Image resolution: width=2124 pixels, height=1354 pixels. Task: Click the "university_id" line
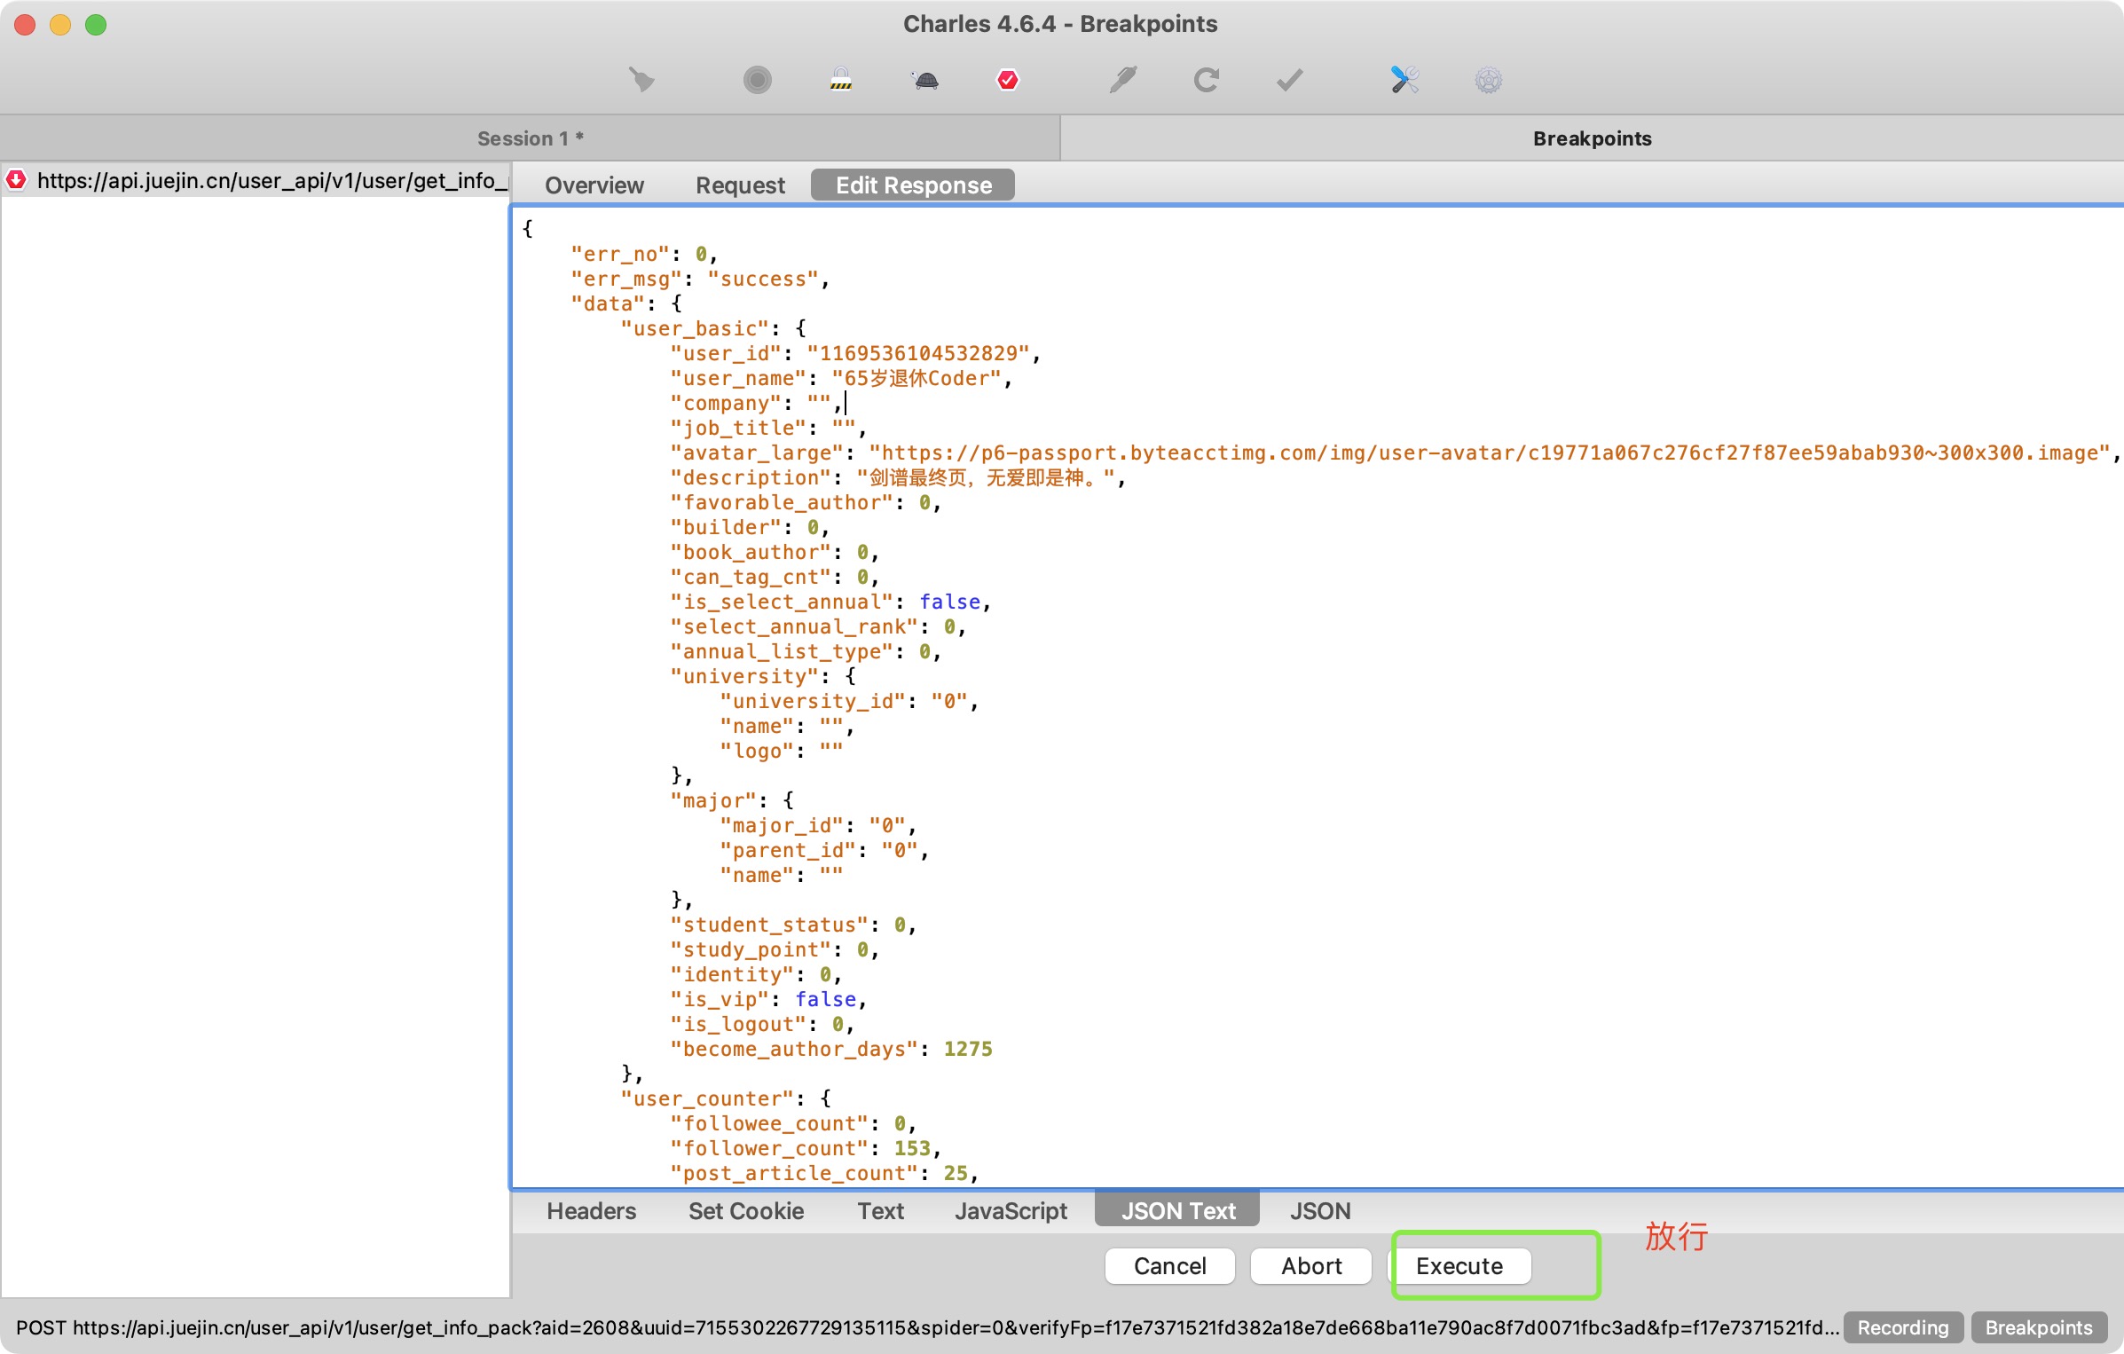849,701
